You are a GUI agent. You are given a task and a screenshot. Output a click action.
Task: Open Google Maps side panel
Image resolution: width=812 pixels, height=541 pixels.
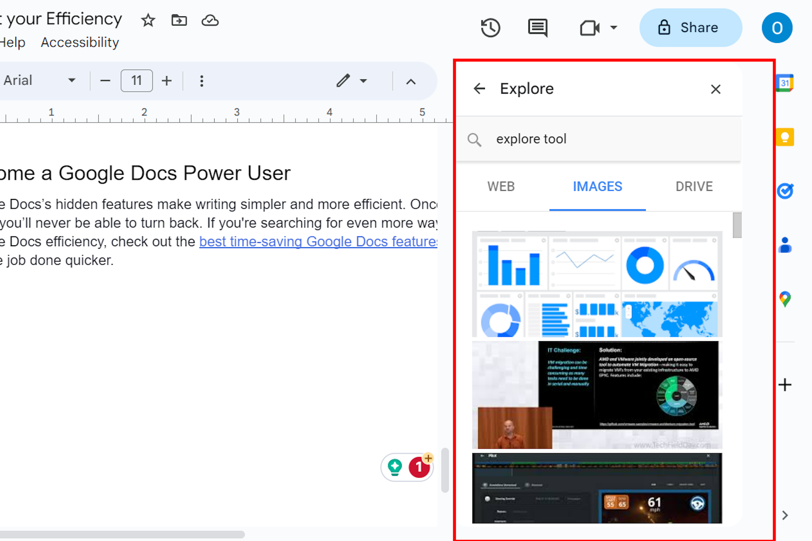(x=785, y=299)
